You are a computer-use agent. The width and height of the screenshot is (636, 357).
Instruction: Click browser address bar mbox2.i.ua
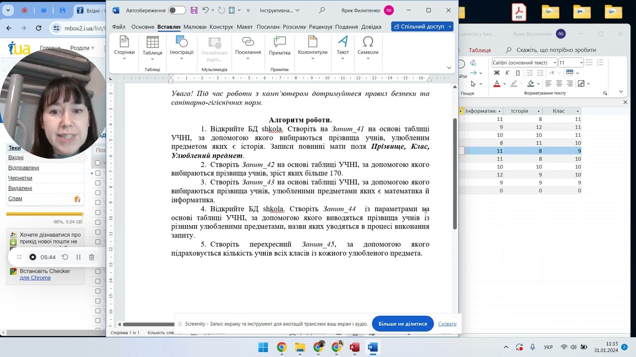point(78,28)
